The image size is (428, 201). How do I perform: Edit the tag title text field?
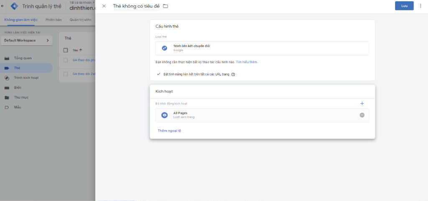(x=136, y=6)
